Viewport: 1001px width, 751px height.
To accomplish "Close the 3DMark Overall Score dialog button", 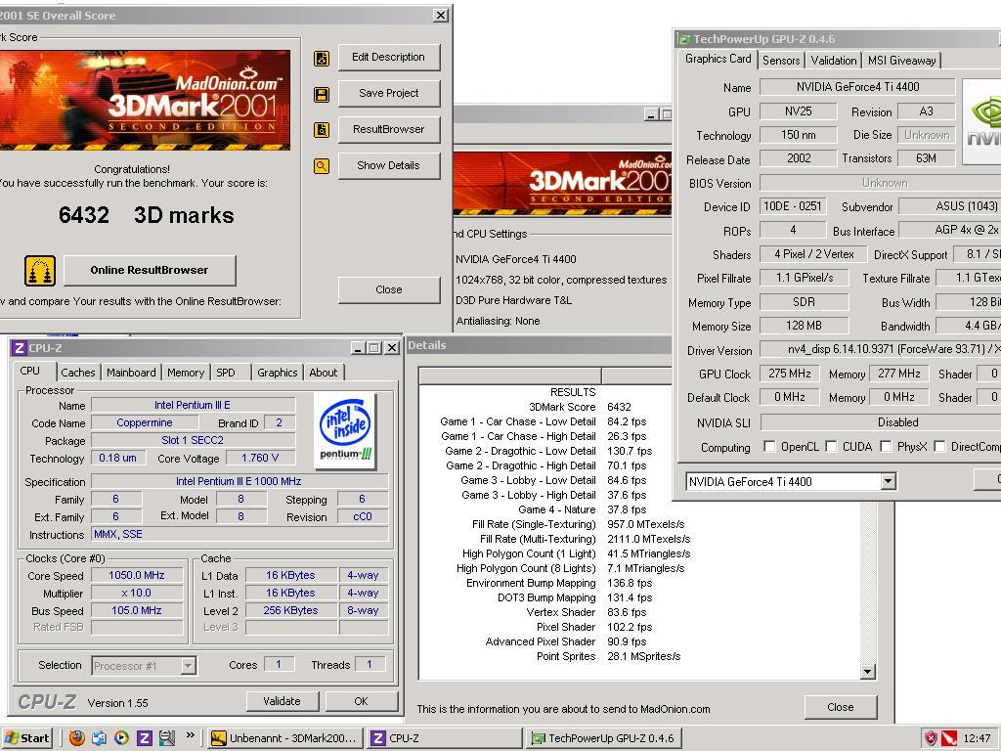I will point(389,289).
